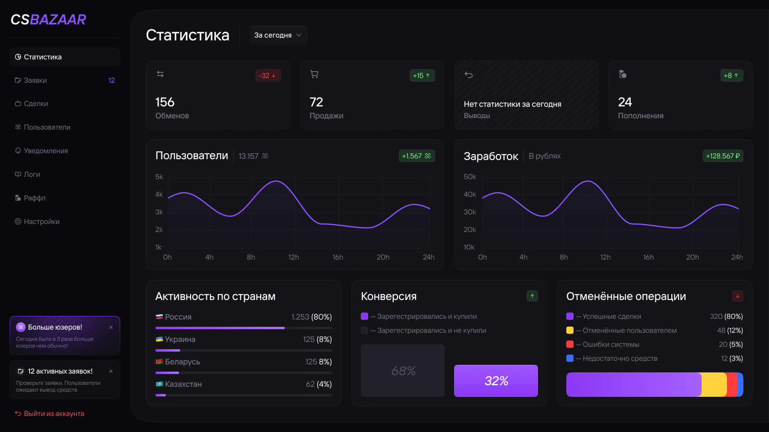Click the +1.567 users badge

tap(417, 156)
